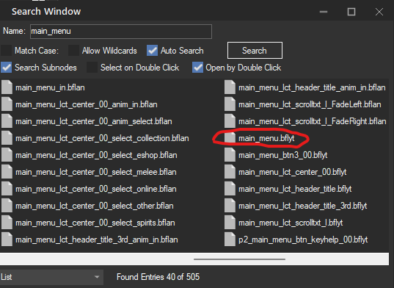
Task: Click file icon of main_menu.bflyt
Action: 230,138
